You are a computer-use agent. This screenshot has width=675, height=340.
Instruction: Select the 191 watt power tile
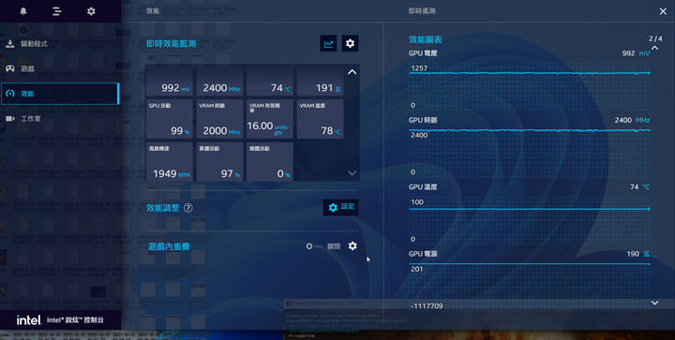[321, 81]
